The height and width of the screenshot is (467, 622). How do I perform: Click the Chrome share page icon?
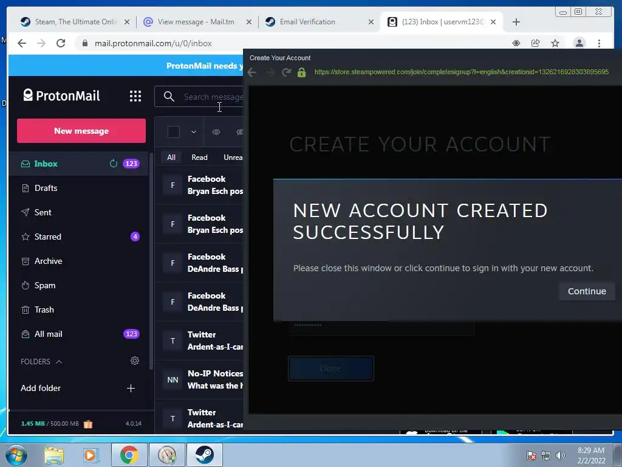coord(536,43)
